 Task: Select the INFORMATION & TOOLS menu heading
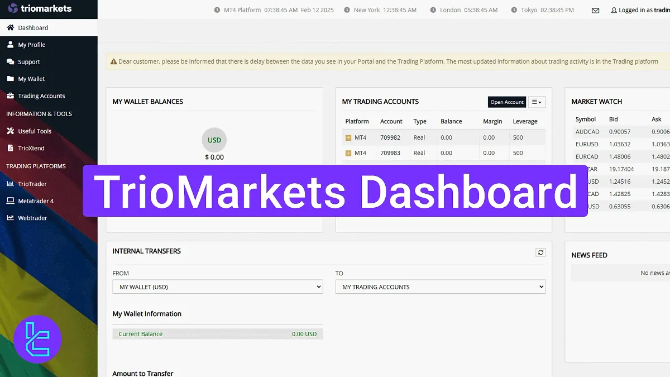(x=37, y=113)
